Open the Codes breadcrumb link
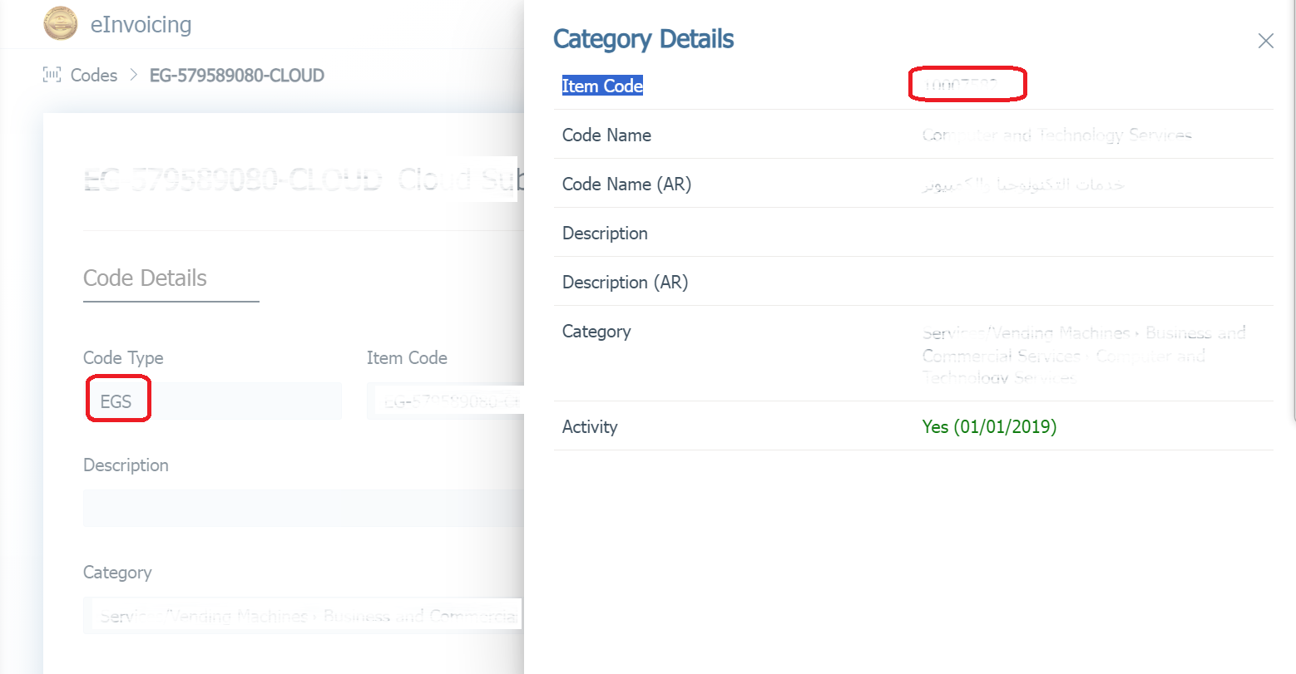Viewport: 1296px width, 674px height. 94,76
